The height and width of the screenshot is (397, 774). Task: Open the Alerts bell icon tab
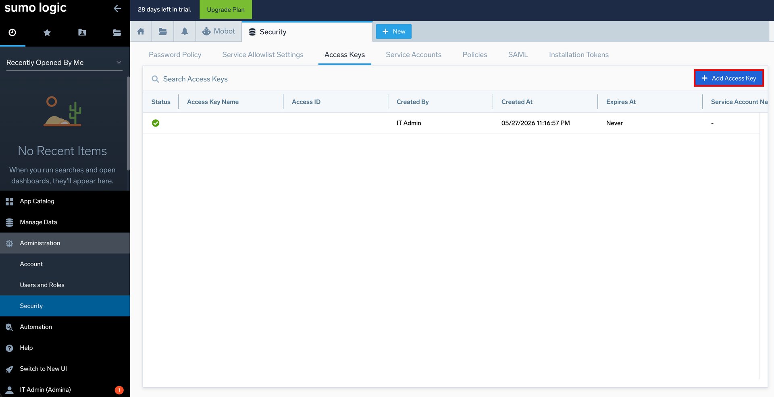[x=185, y=31]
